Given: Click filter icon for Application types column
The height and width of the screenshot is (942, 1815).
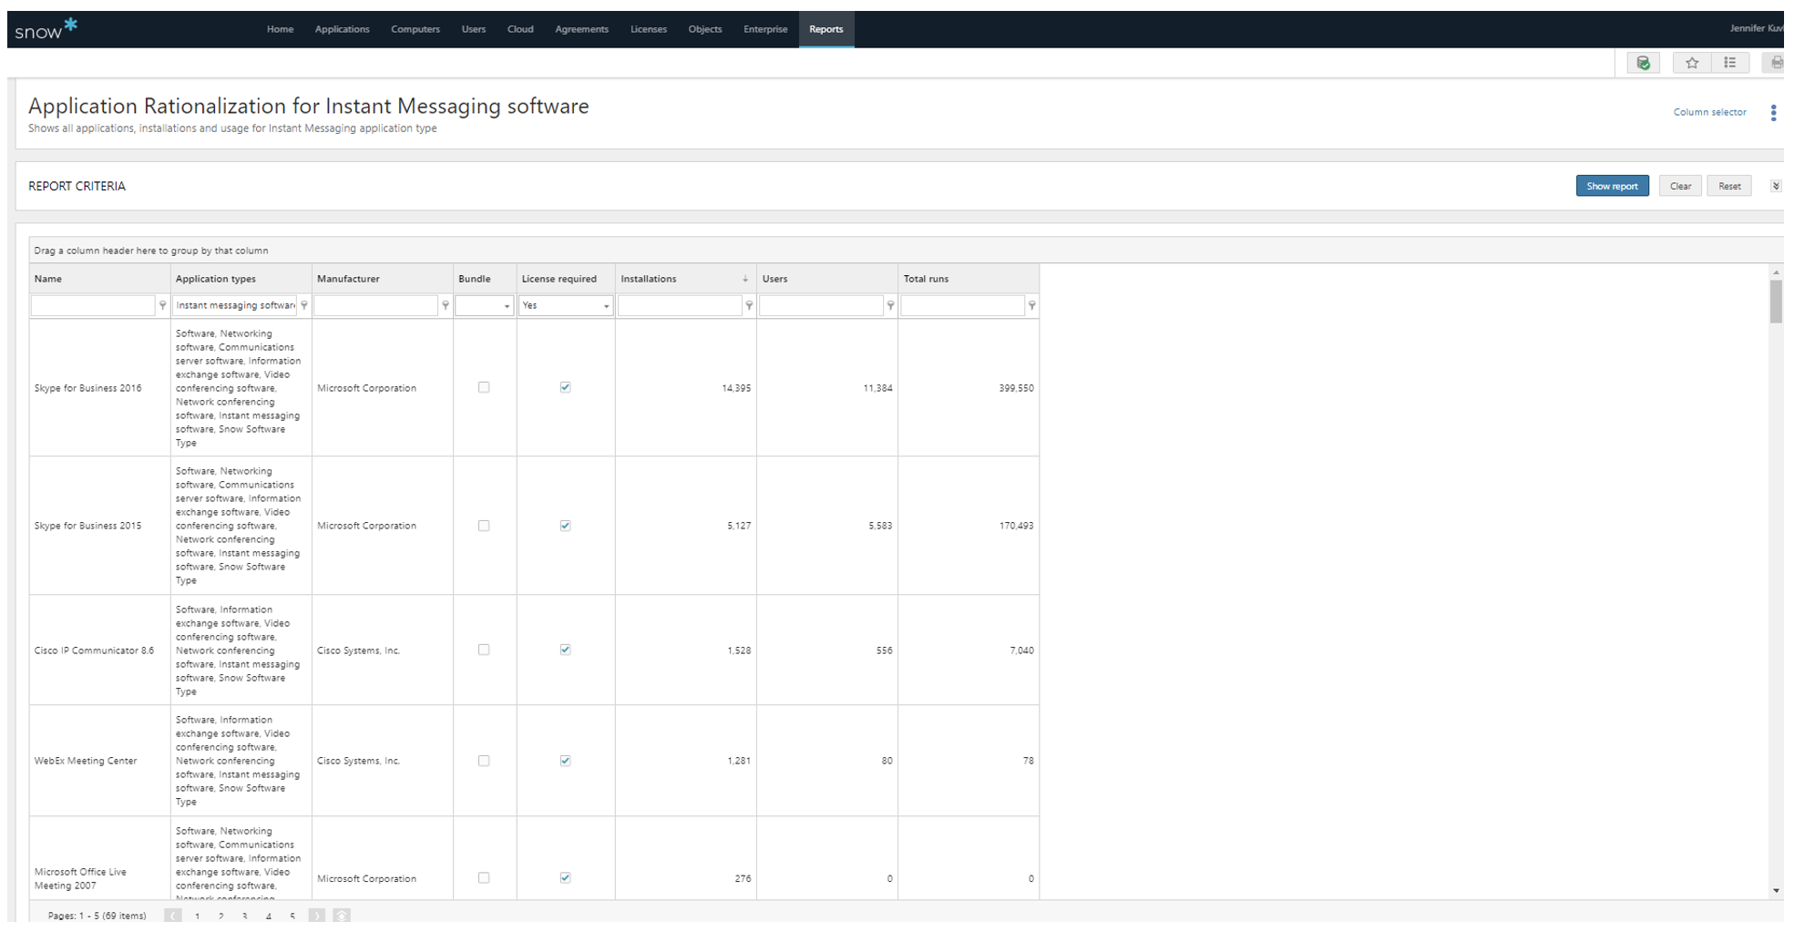Looking at the screenshot, I should [304, 305].
